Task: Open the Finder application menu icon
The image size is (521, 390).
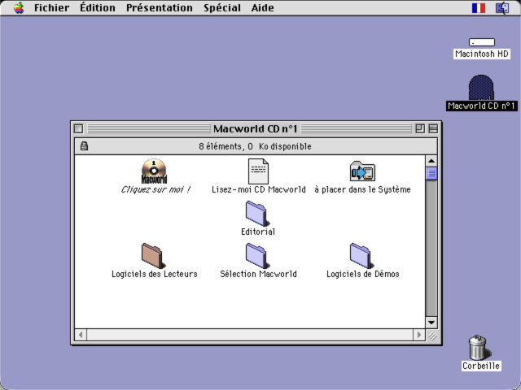Action: (502, 8)
